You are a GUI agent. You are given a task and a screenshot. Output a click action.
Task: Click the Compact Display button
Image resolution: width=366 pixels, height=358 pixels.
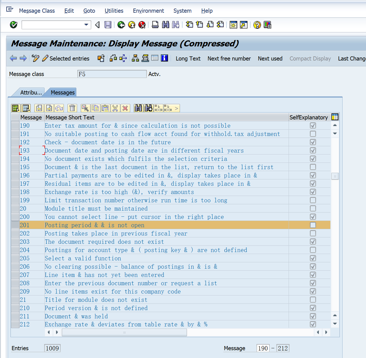click(x=310, y=59)
